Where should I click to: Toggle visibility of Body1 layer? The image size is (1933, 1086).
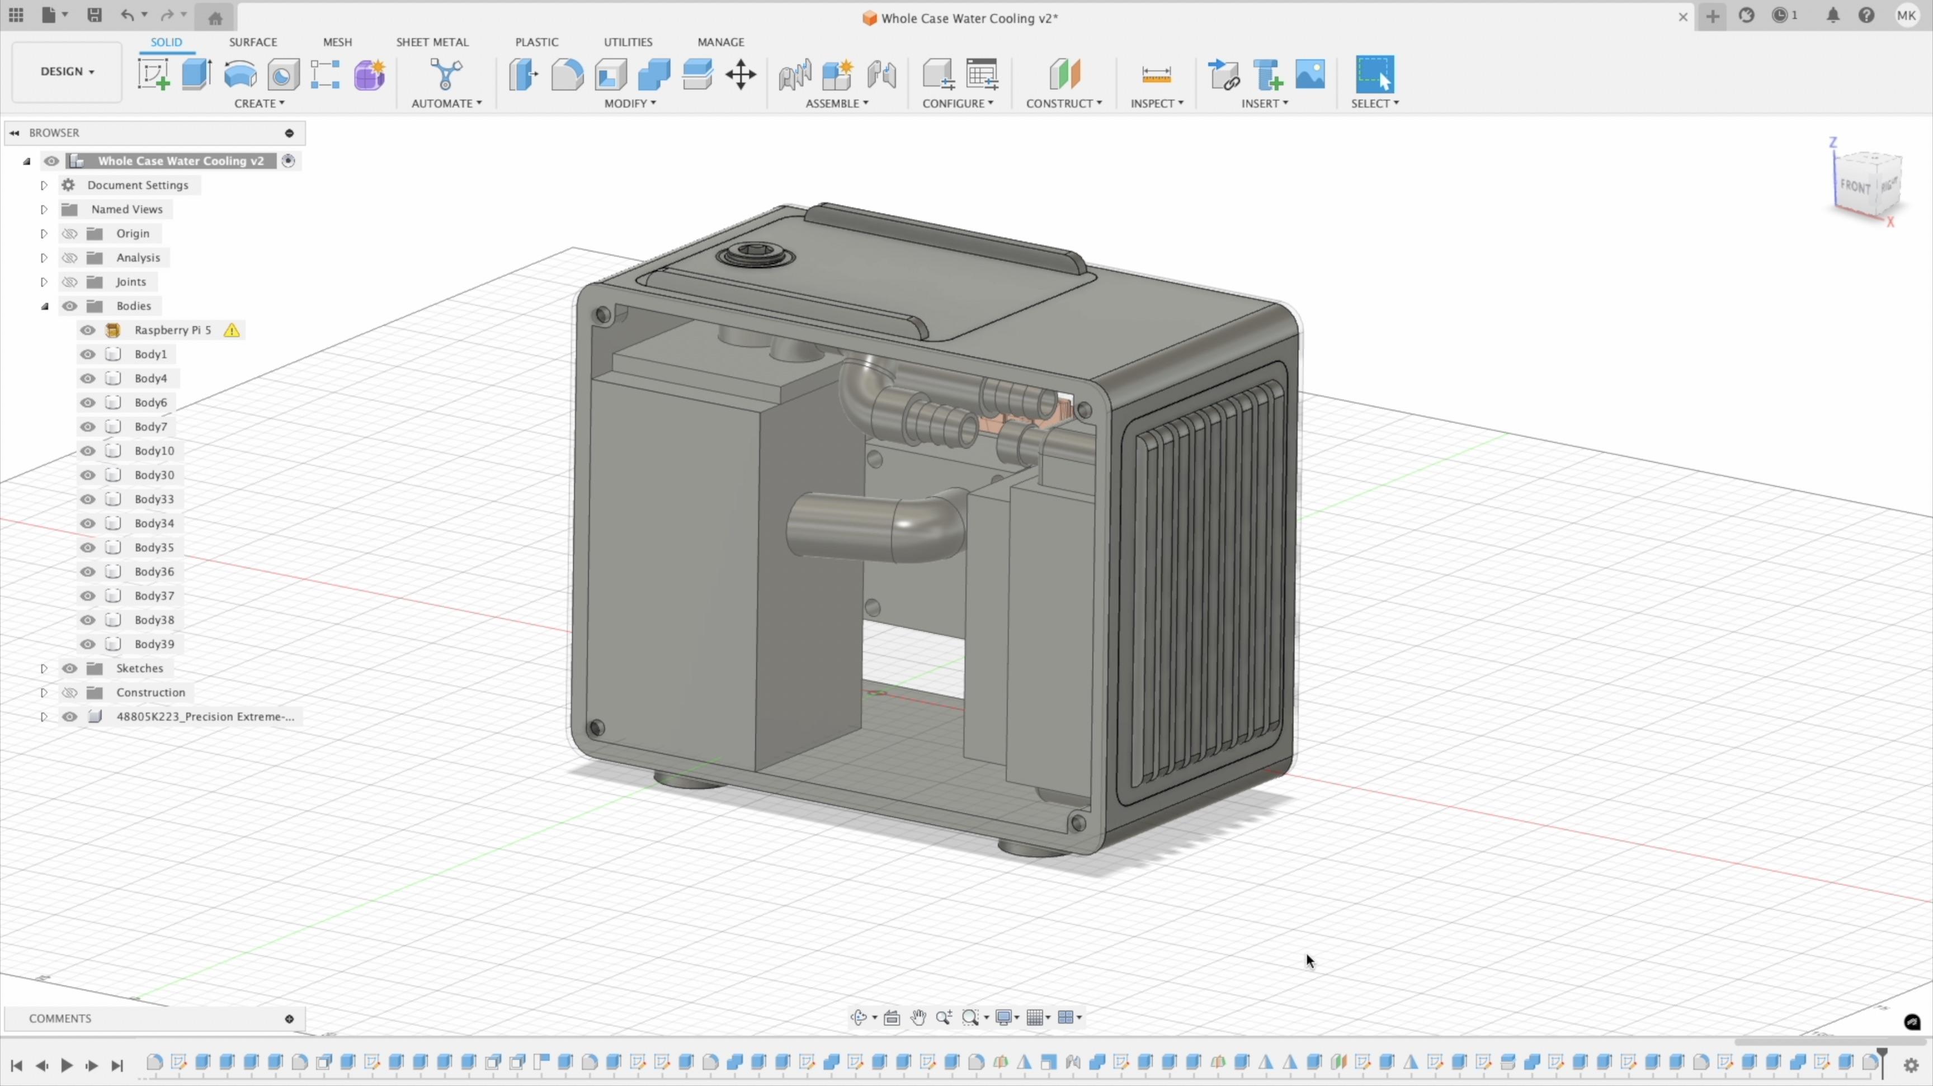pos(88,353)
